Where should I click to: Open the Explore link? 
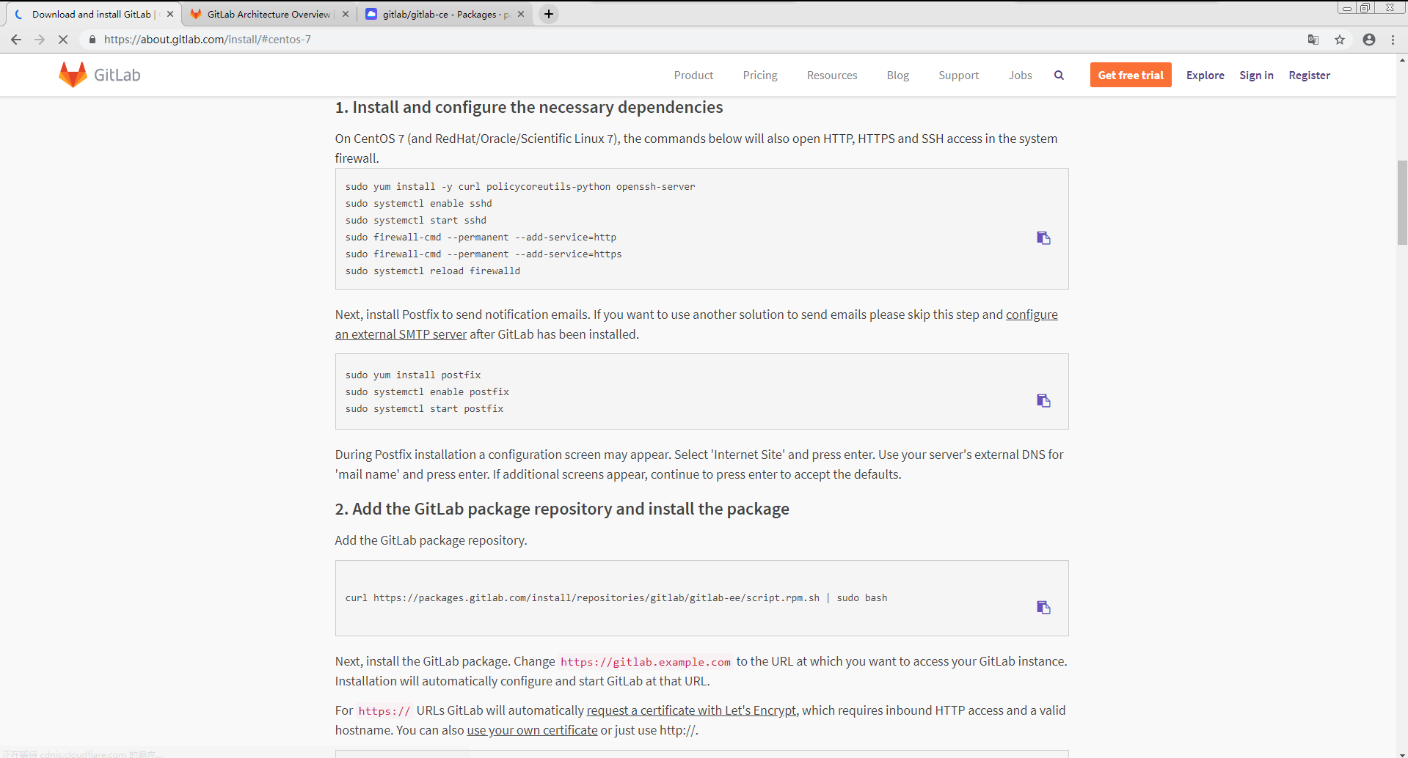[x=1205, y=75]
